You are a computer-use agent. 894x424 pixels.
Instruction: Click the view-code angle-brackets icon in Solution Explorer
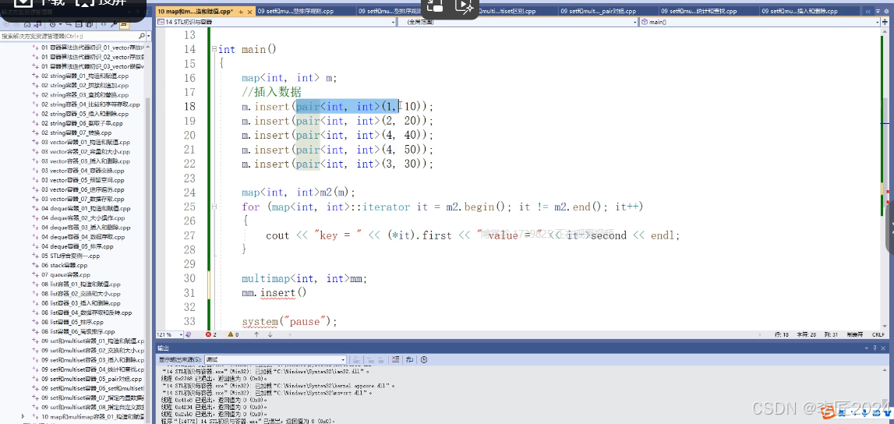pyautogui.click(x=104, y=24)
